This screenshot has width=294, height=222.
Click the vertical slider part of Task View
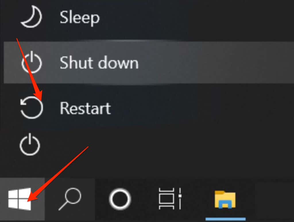click(x=180, y=198)
